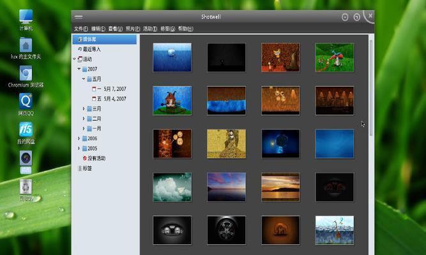This screenshot has height=255, width=426.
Task: Open the 照片(P) menu
Action: tap(133, 29)
